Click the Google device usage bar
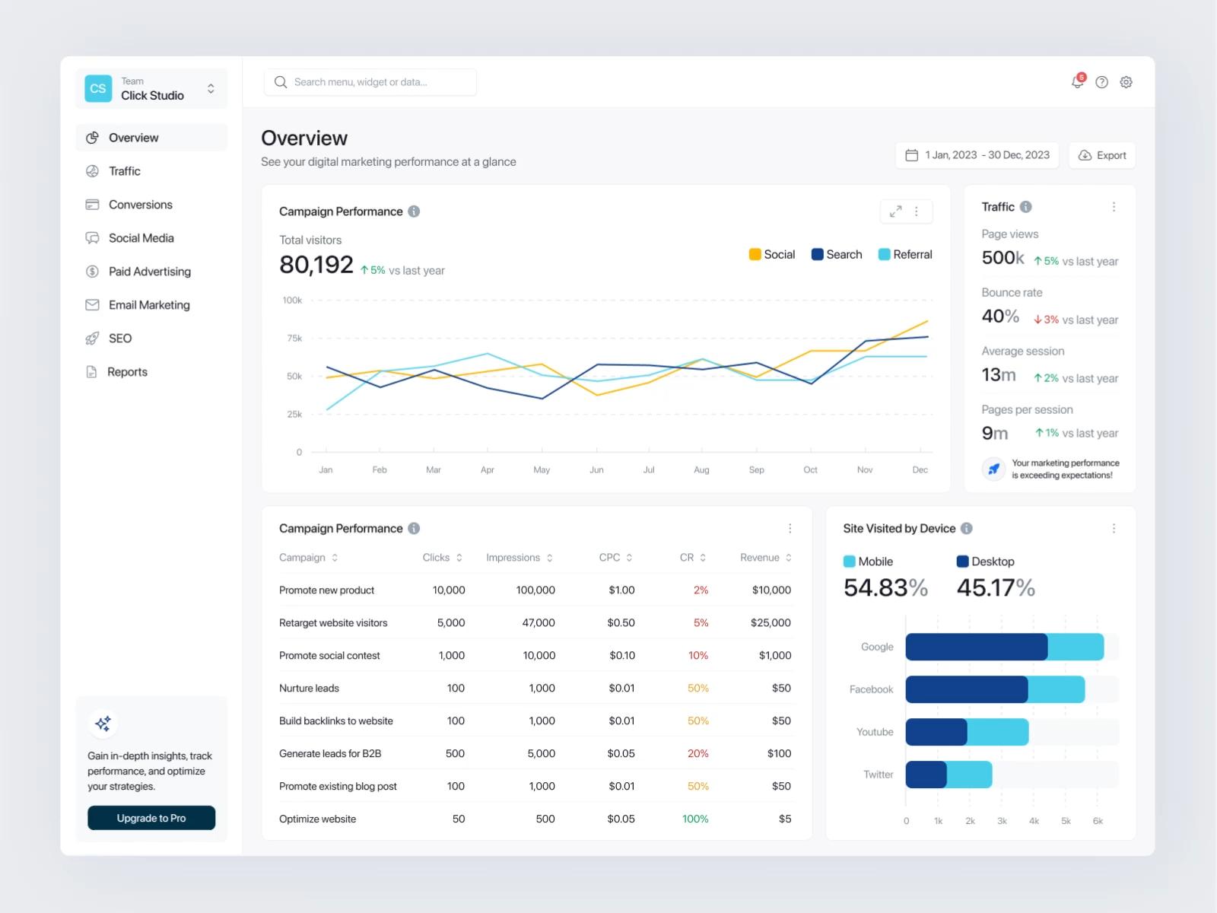 pos(1005,647)
